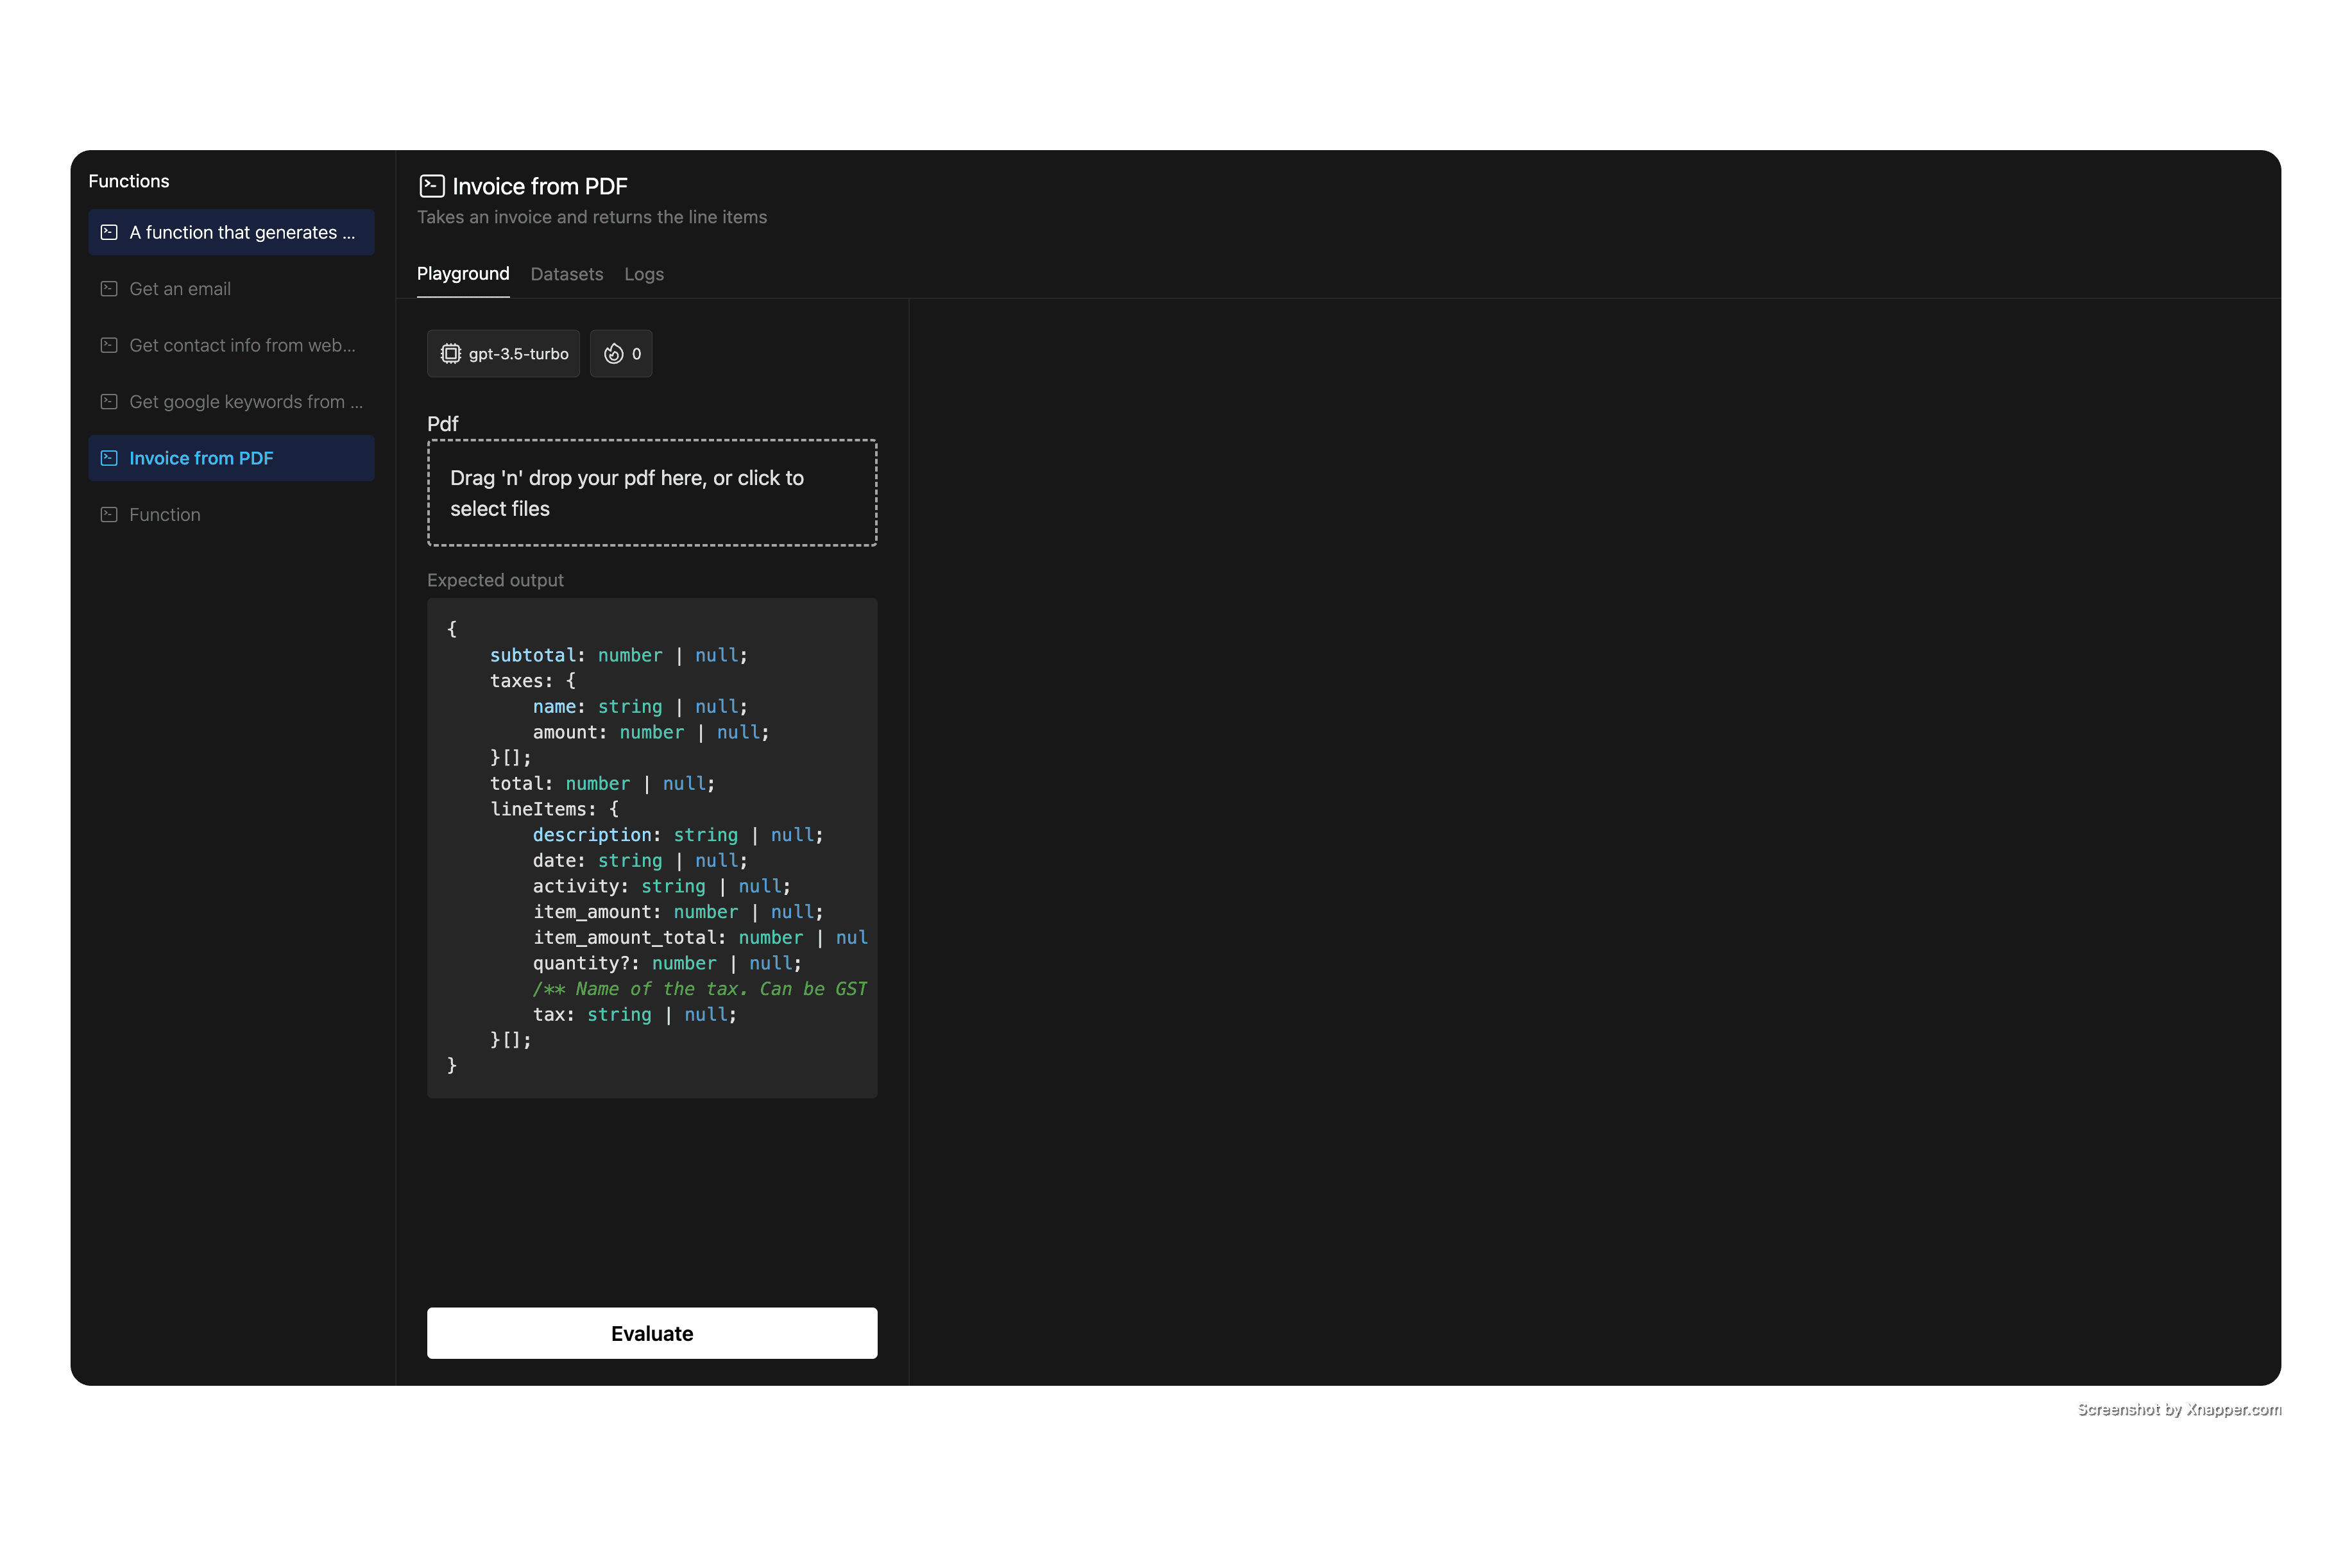Viewport: 2352px width, 1568px height.
Task: Click the terminal icon beside Get an email
Action: pyautogui.click(x=109, y=289)
